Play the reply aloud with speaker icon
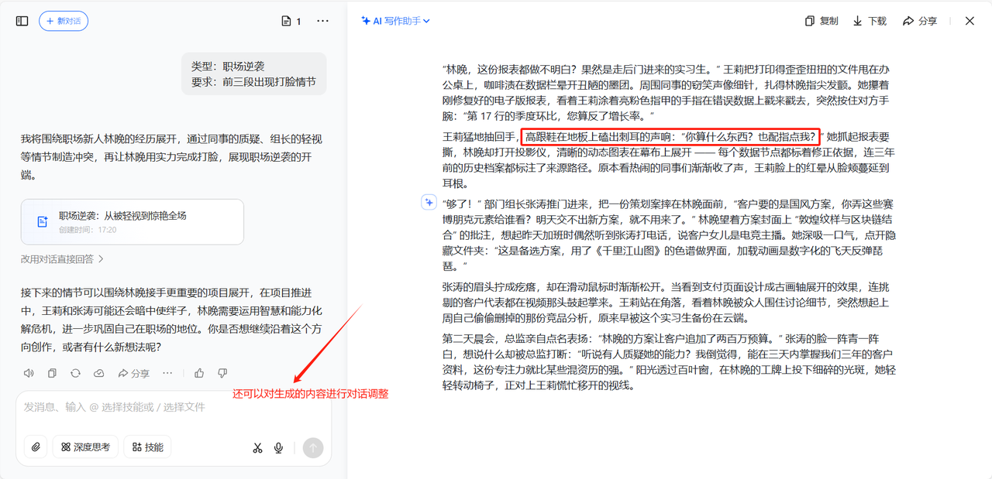 (29, 373)
